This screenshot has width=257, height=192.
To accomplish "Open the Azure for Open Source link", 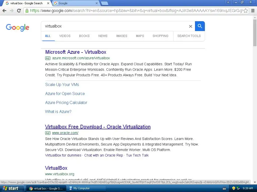I will pos(65,93).
